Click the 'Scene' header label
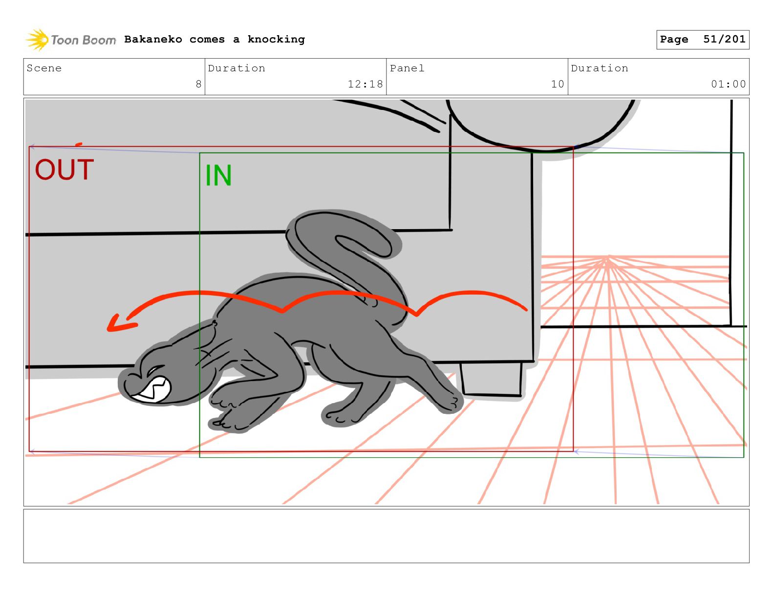Screen dimensions: 774x598 44,68
